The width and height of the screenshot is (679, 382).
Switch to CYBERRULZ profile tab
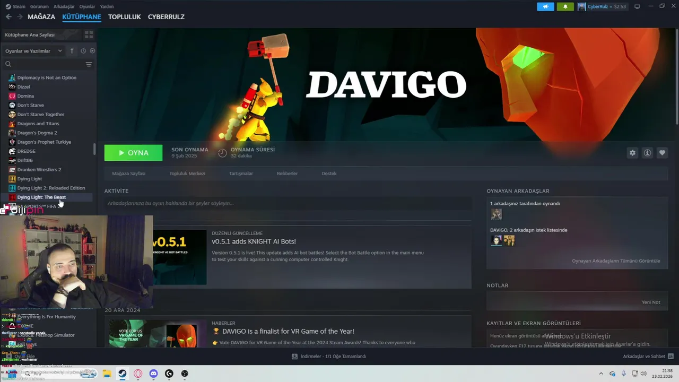point(166,17)
